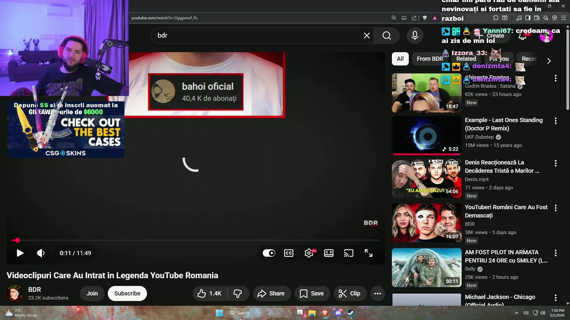570x320 pixels.
Task: Open Brave Shields lion icon
Action: [x=424, y=18]
